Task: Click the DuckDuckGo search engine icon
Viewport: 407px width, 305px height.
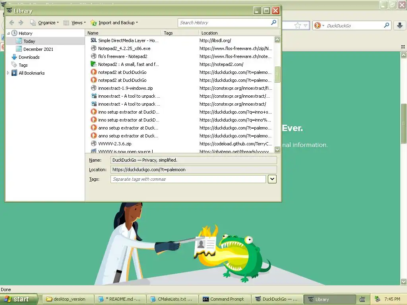Action: pyautogui.click(x=317, y=25)
